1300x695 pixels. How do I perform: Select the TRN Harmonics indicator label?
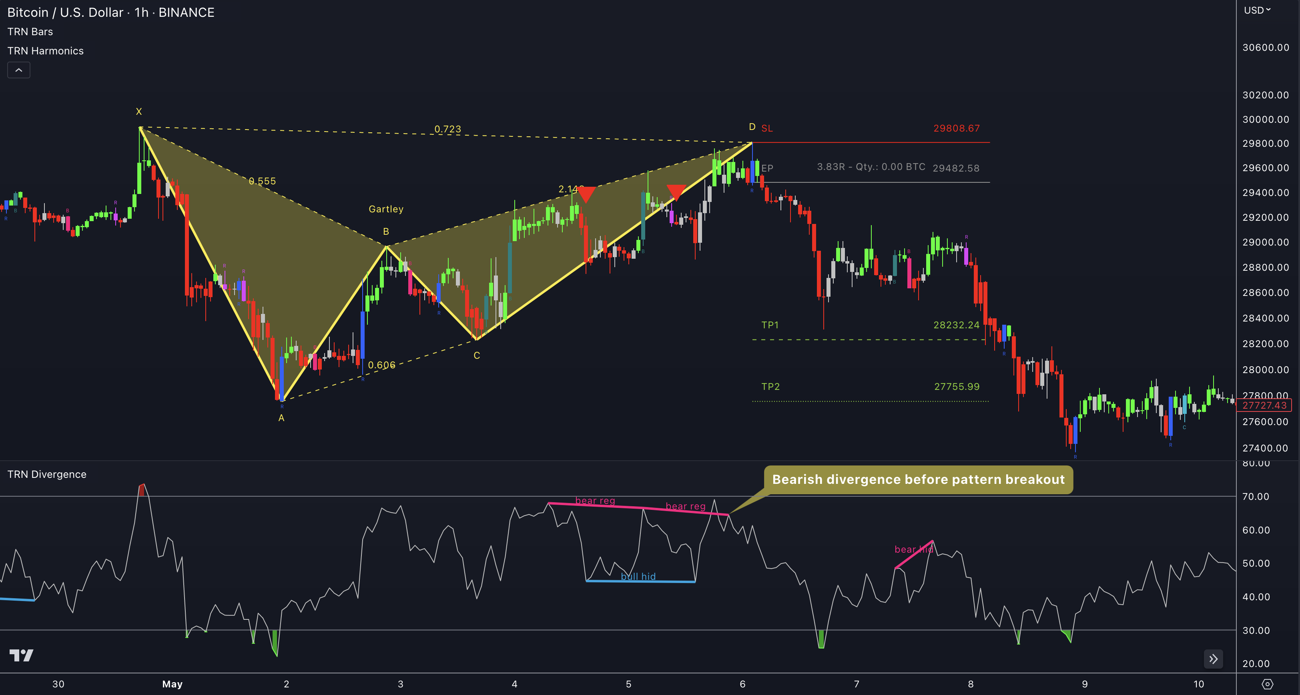click(45, 50)
